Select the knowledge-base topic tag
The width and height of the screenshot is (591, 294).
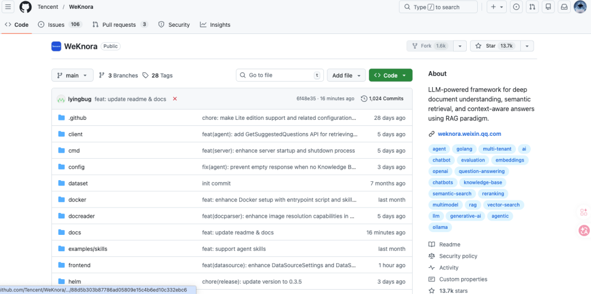tap(483, 182)
